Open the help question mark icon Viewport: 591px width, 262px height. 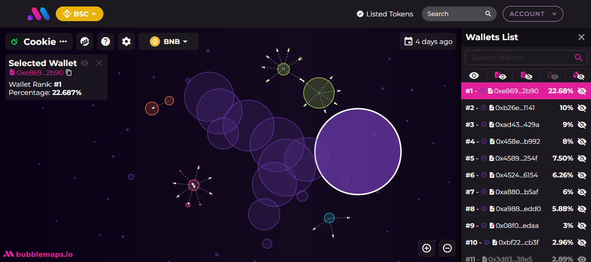point(106,41)
